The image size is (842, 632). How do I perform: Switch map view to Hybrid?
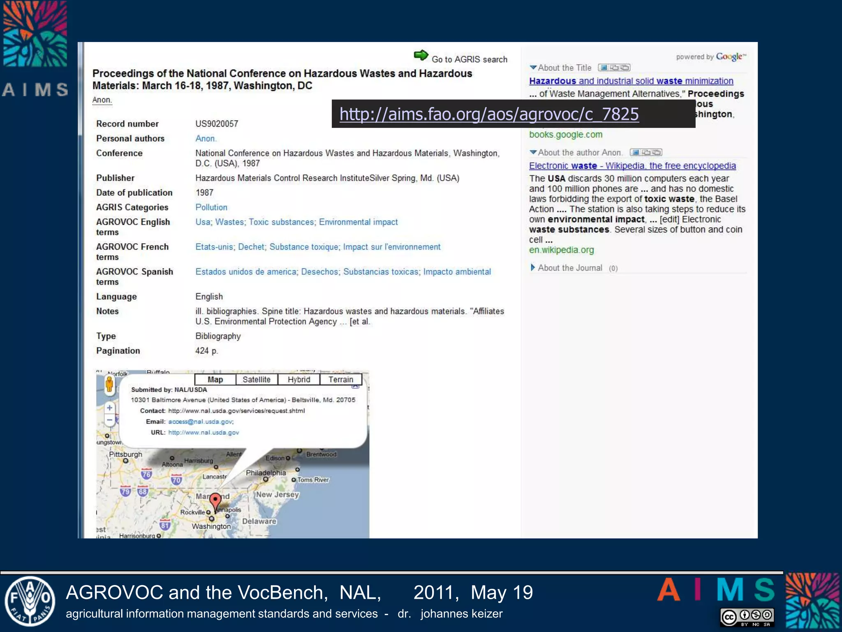click(299, 379)
